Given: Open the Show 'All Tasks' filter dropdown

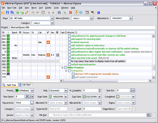Looking at the screenshot, I should (x=52, y=18).
